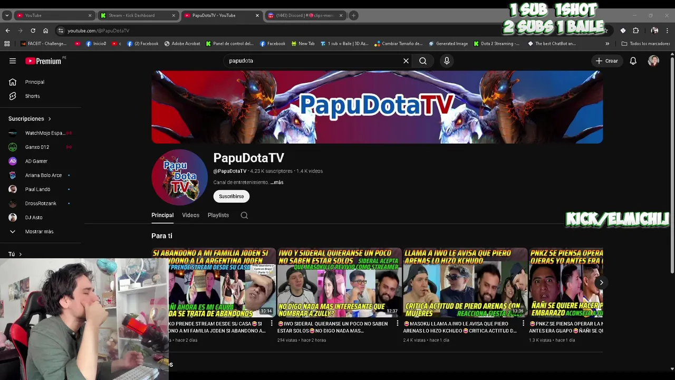Viewport: 675px width, 380px height.
Task: Click the address bar URL
Action: [99, 31]
